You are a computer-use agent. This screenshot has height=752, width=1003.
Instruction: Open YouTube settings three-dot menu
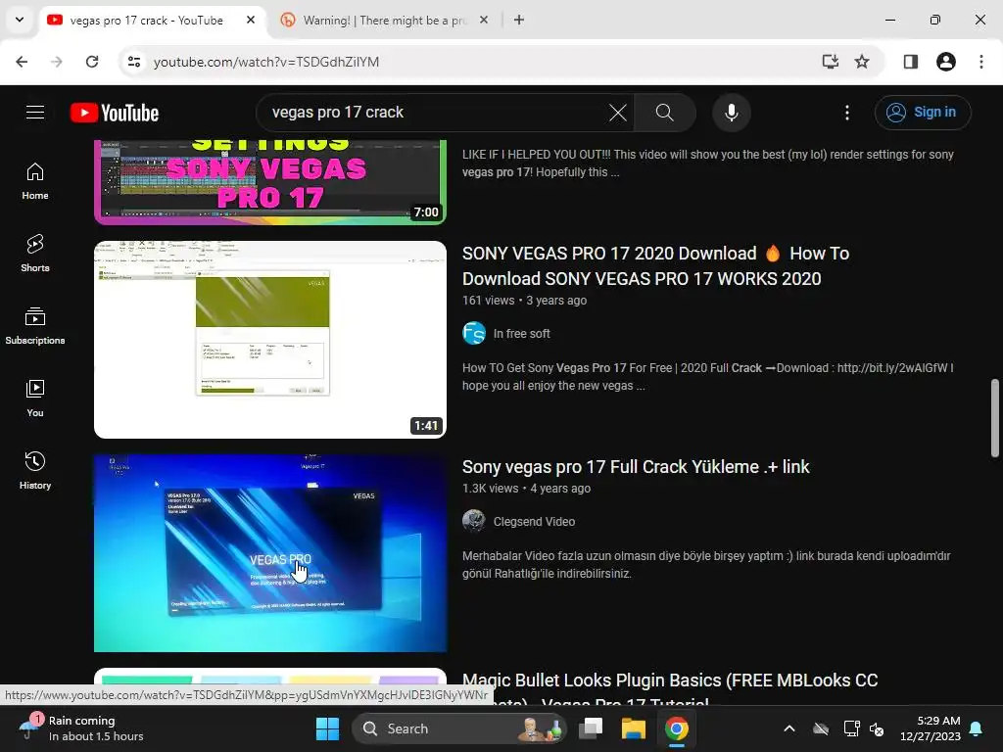(x=847, y=113)
